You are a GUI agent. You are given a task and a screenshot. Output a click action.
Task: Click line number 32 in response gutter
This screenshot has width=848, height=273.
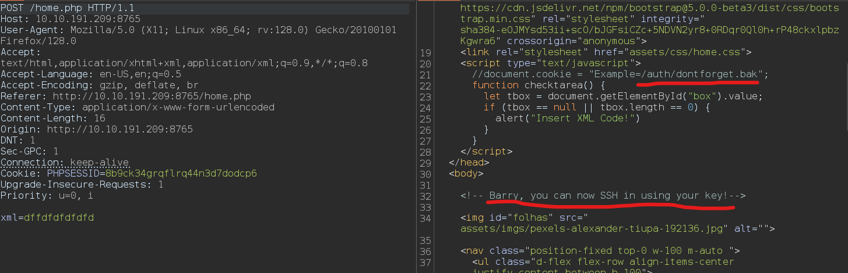pyautogui.click(x=425, y=196)
